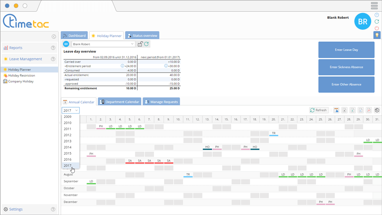The image size is (382, 215).
Task: Click the Refresh button above calendar
Action: point(318,110)
